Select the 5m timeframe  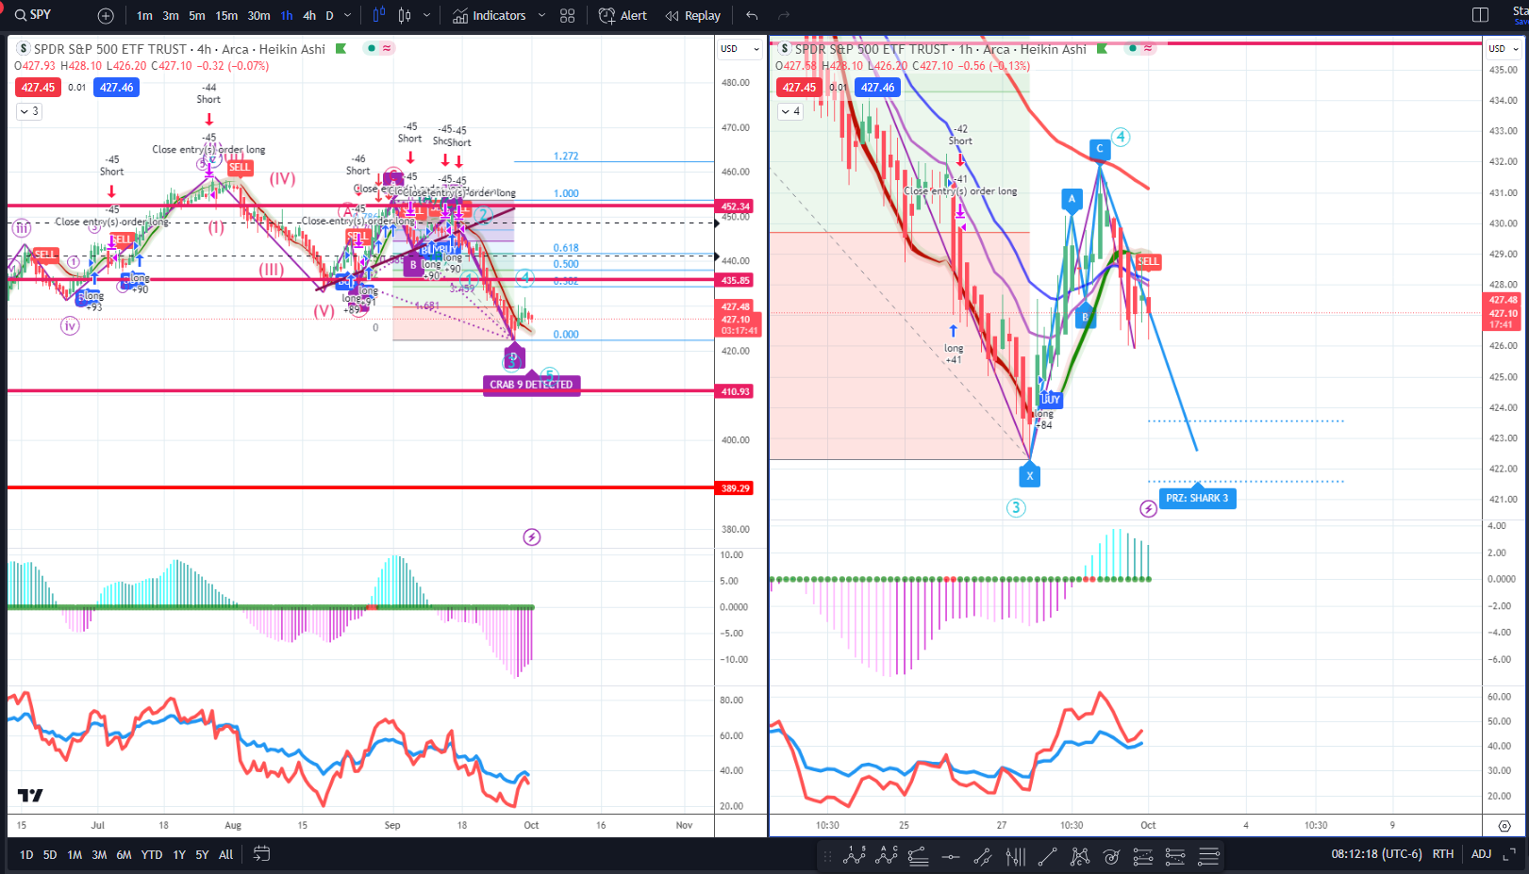(x=197, y=16)
